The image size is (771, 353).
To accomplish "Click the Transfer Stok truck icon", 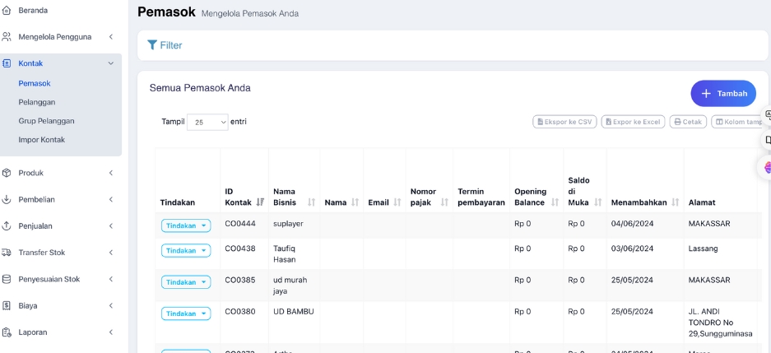I will click(x=7, y=253).
